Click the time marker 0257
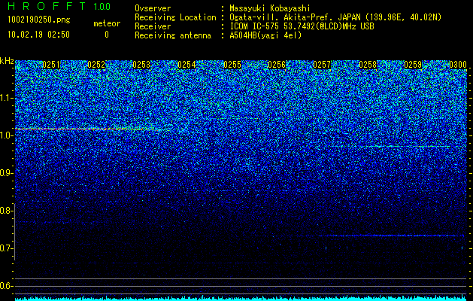Viewport: 473px width, 301px height. 322,65
